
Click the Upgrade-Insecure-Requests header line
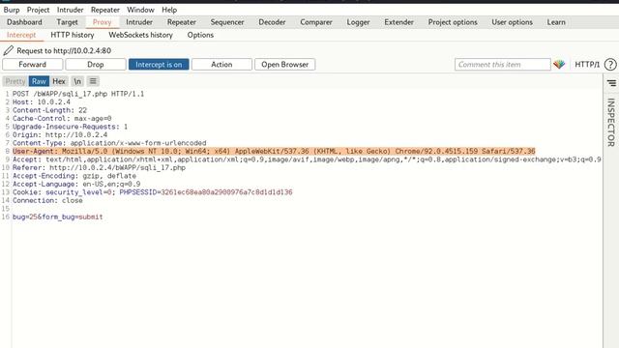click(x=70, y=127)
